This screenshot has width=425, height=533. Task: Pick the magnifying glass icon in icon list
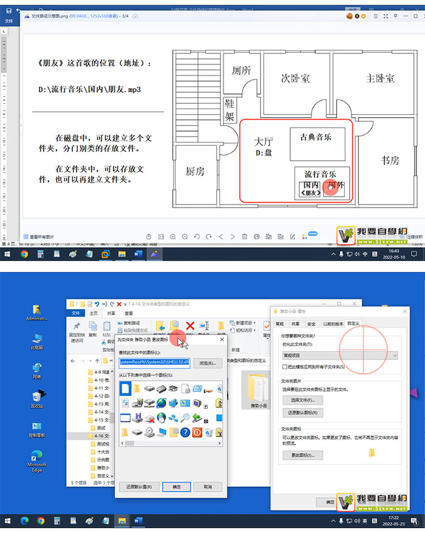point(185,418)
